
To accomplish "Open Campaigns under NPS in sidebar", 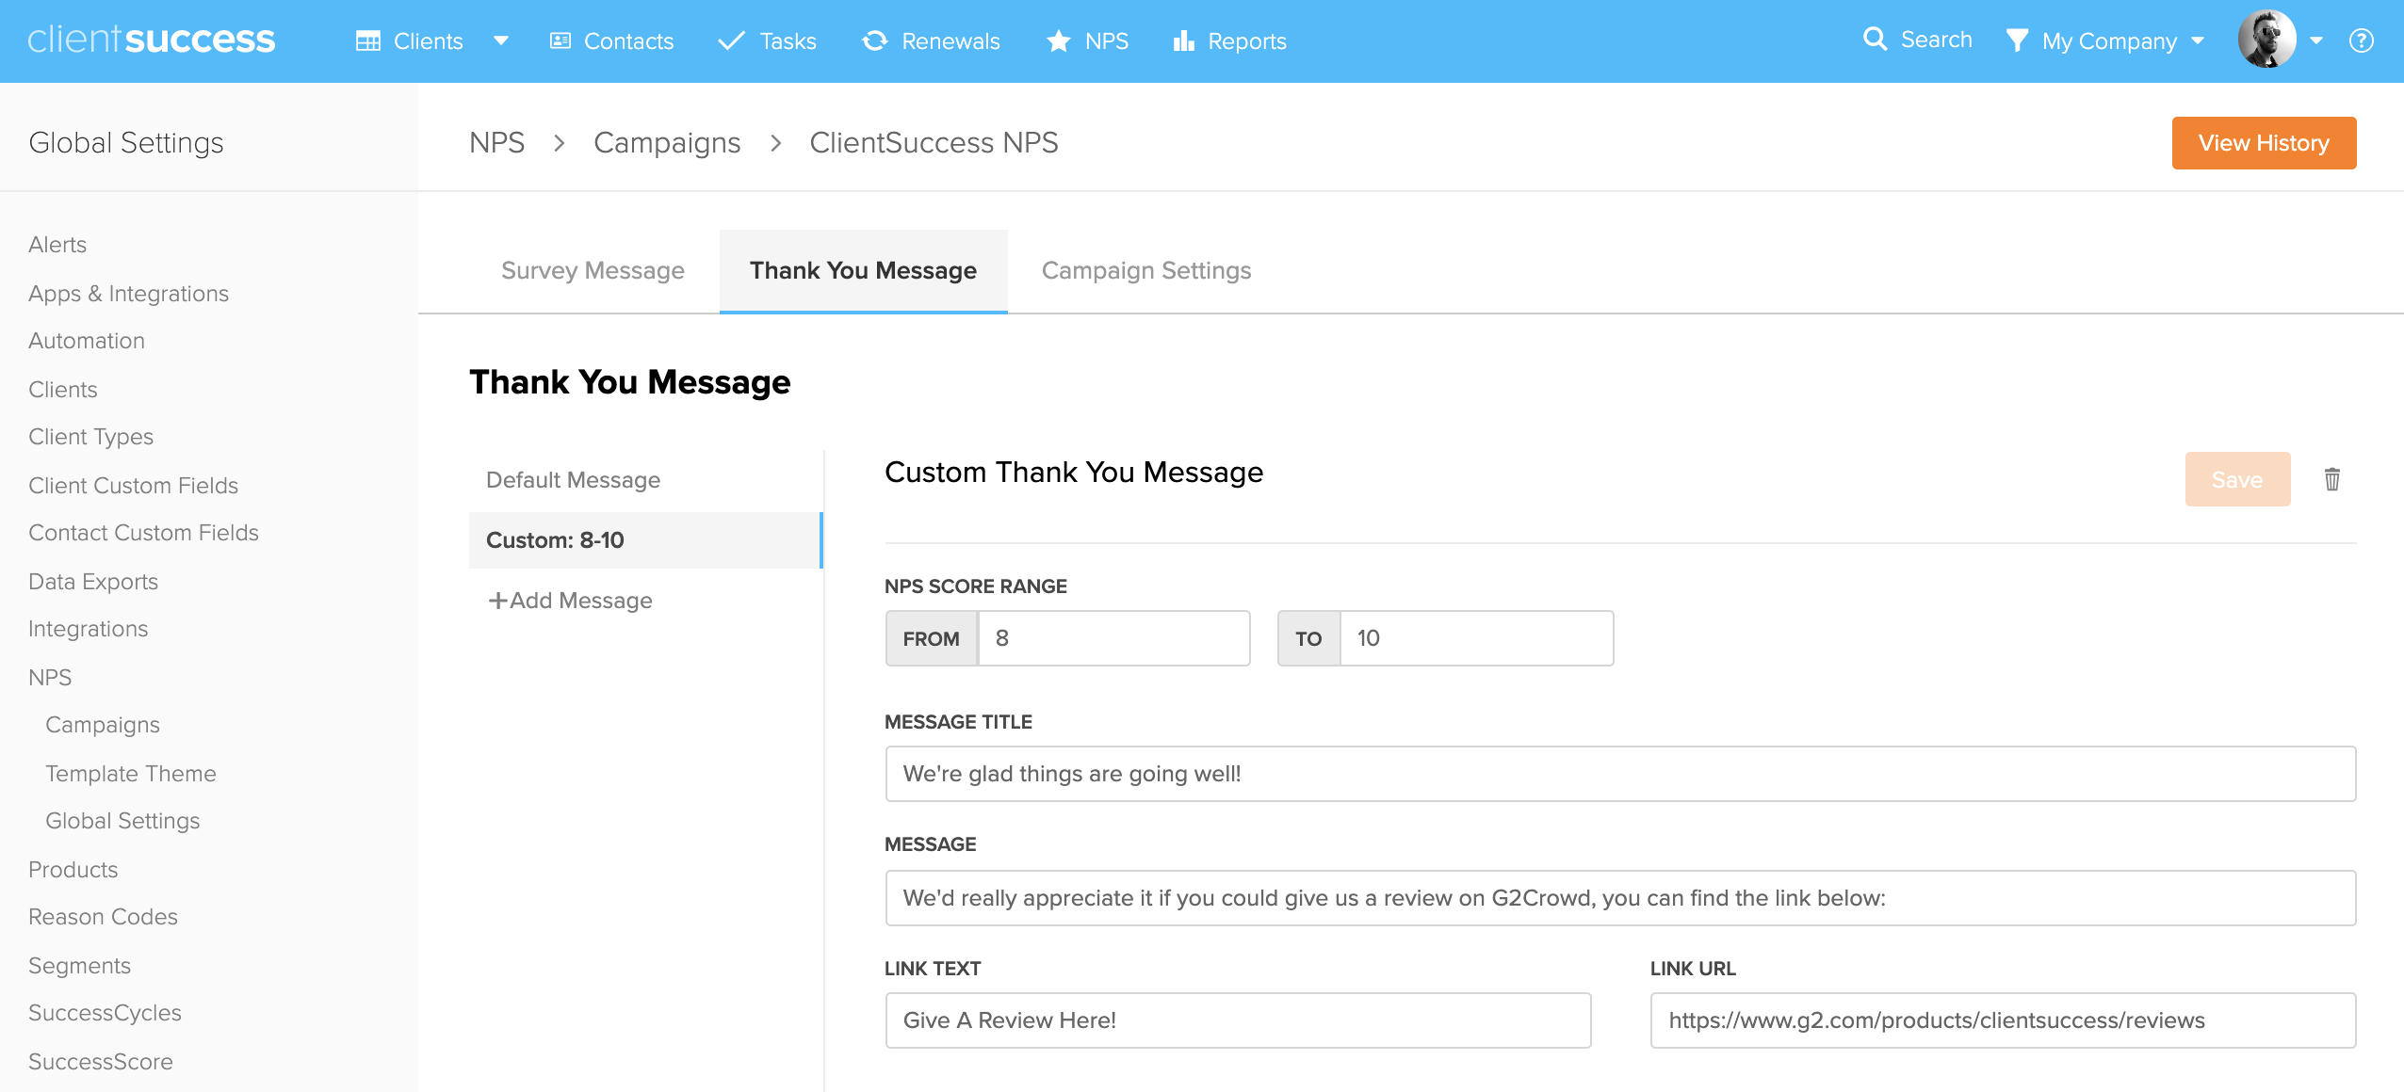I will [103, 725].
